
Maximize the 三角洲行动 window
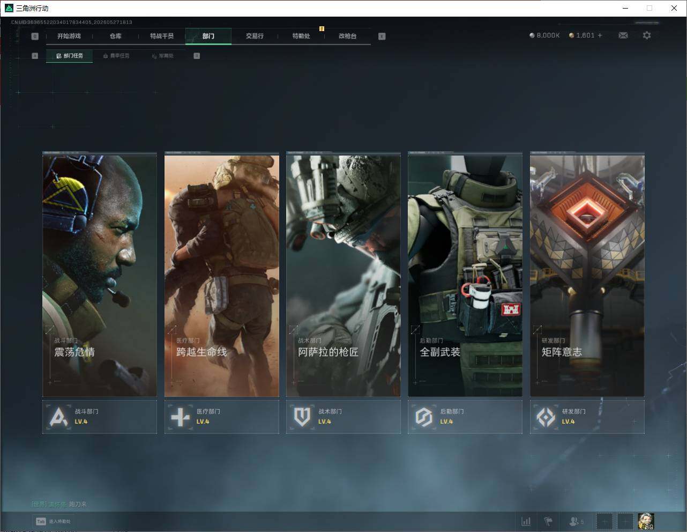(649, 8)
